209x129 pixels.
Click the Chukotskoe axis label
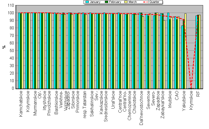click(x=134, y=102)
